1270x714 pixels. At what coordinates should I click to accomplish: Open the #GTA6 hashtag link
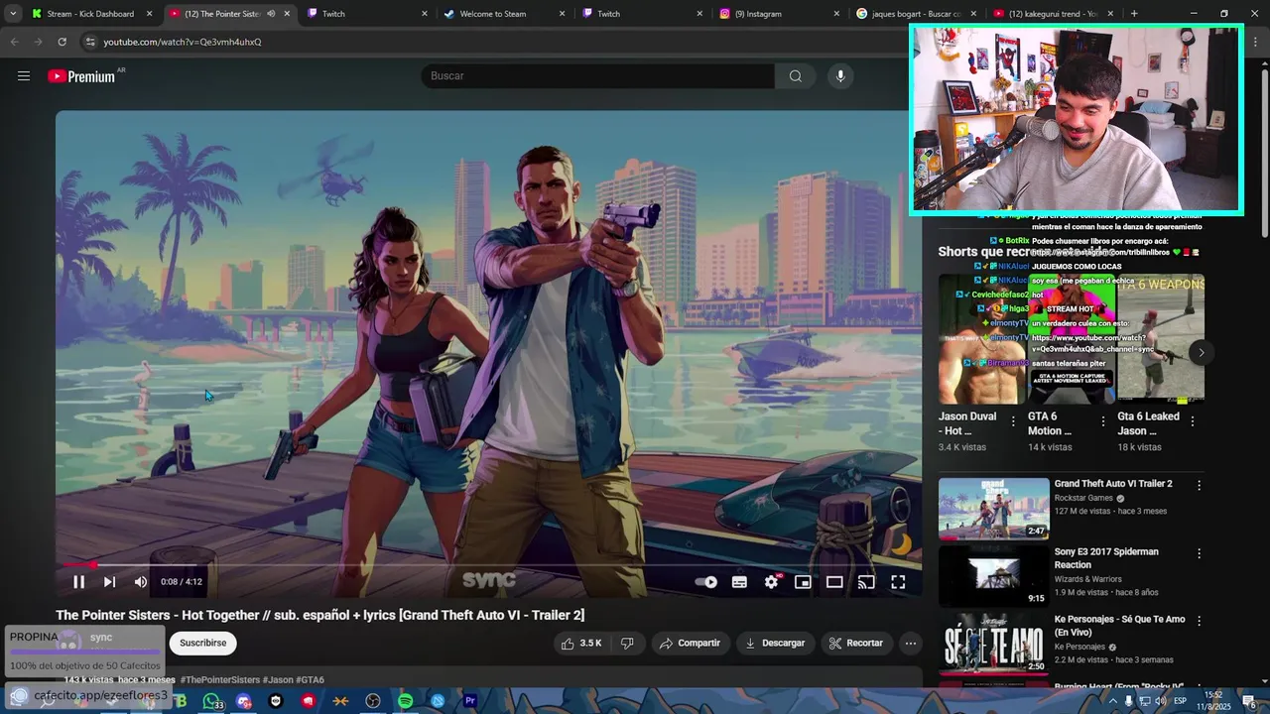310,680
